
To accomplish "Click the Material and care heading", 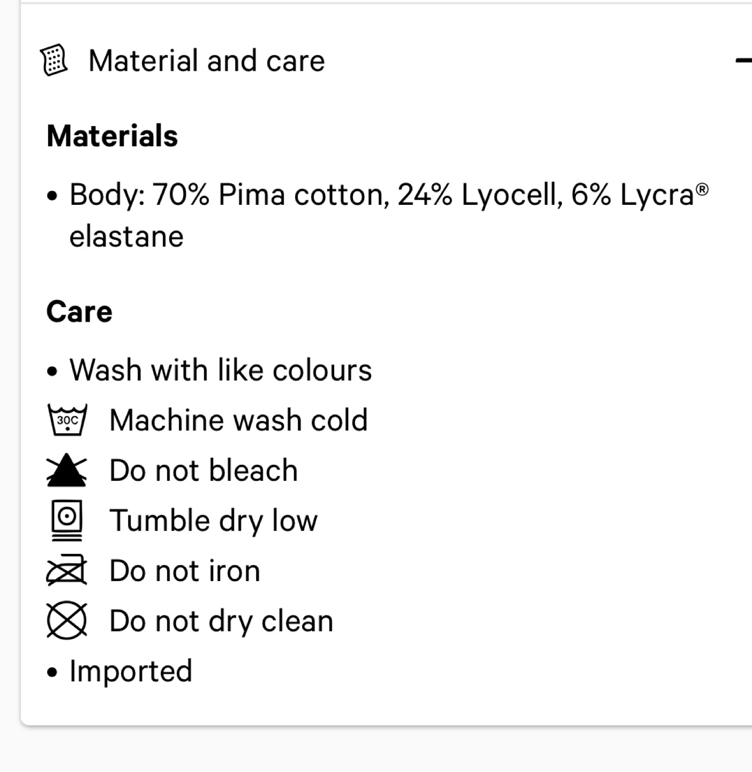I will click(x=207, y=61).
